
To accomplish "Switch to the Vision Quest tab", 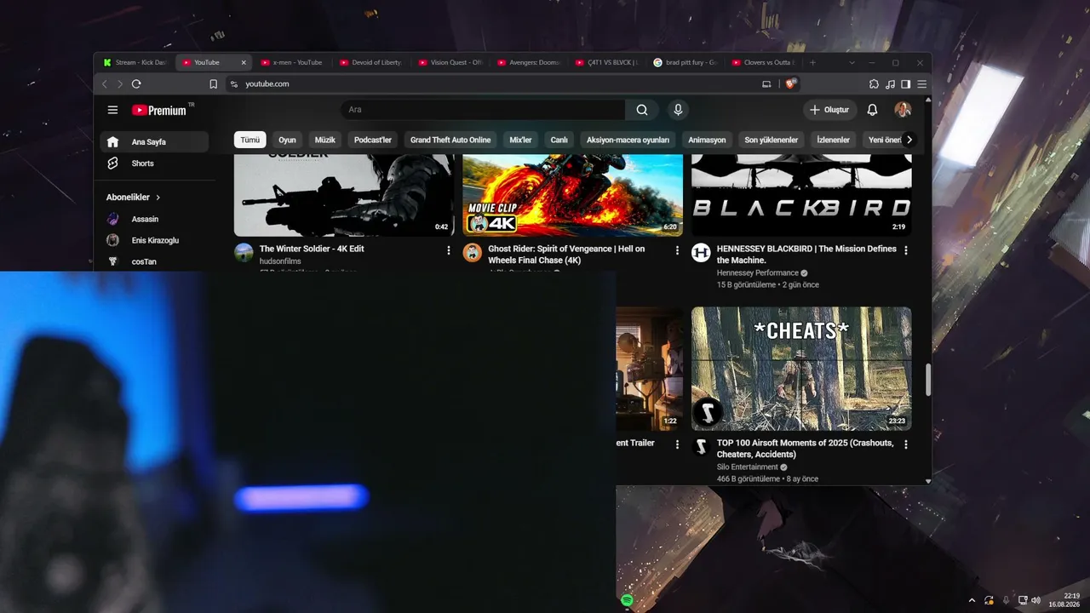I will pos(450,63).
